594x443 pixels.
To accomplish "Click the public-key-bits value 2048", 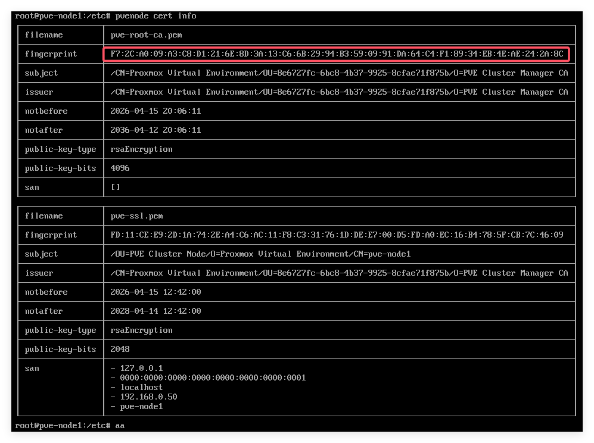I will (x=120, y=349).
